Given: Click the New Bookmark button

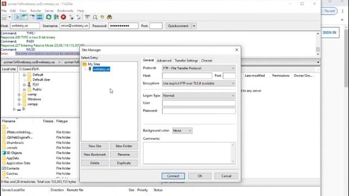Looking at the screenshot, I should (95, 155).
